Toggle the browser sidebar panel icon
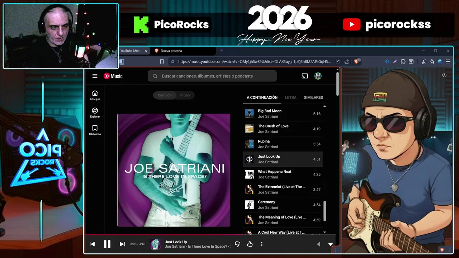 click(122, 62)
